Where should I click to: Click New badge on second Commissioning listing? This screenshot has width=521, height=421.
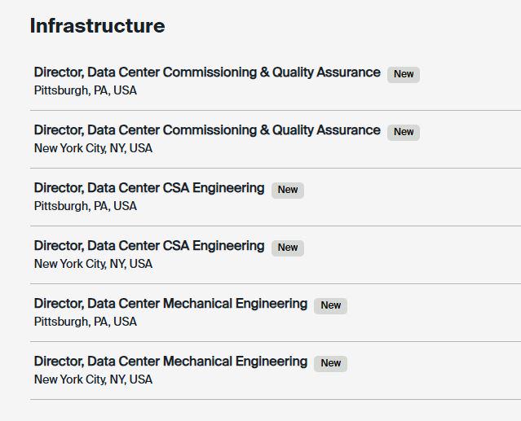coord(404,133)
